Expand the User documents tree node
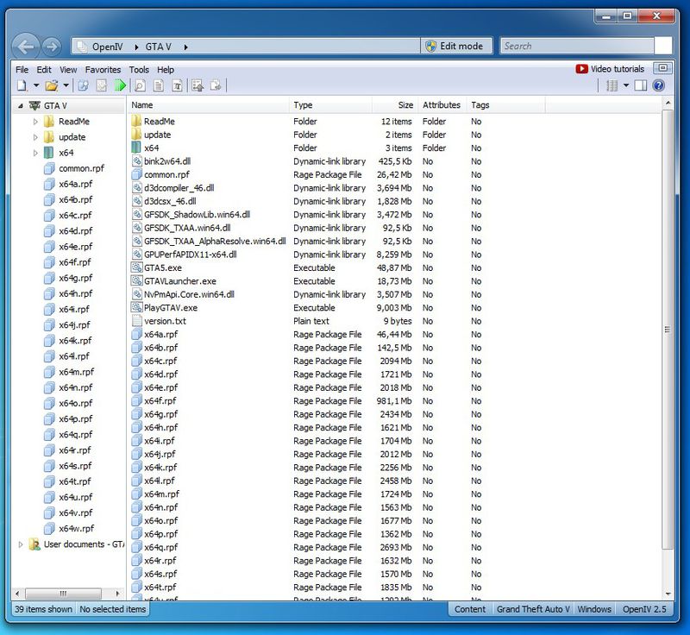Screen dimensions: 690x635 point(20,544)
